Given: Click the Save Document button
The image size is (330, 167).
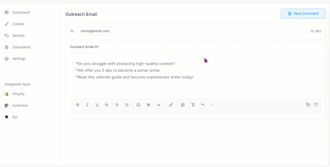Looking at the screenshot, I should pos(303,14).
